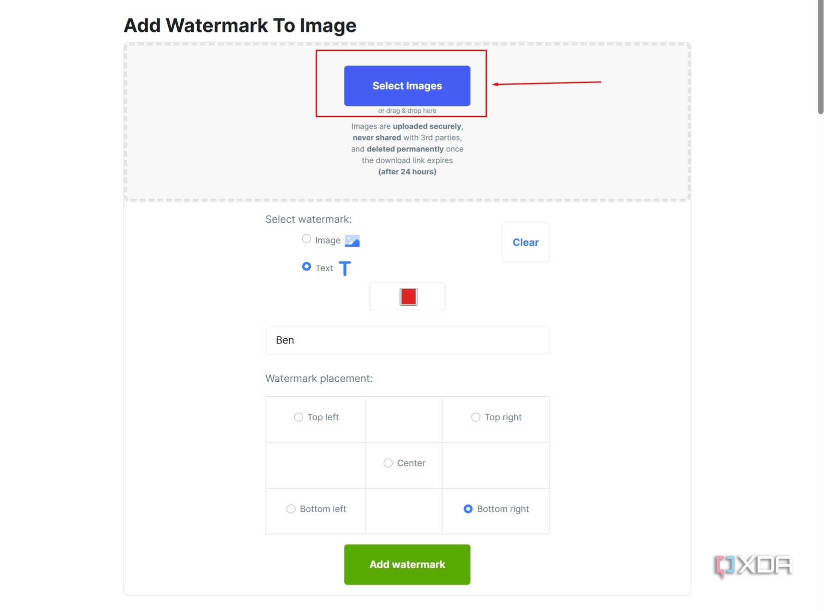Click the blue T text icon
The height and width of the screenshot is (611, 824).
tap(345, 268)
